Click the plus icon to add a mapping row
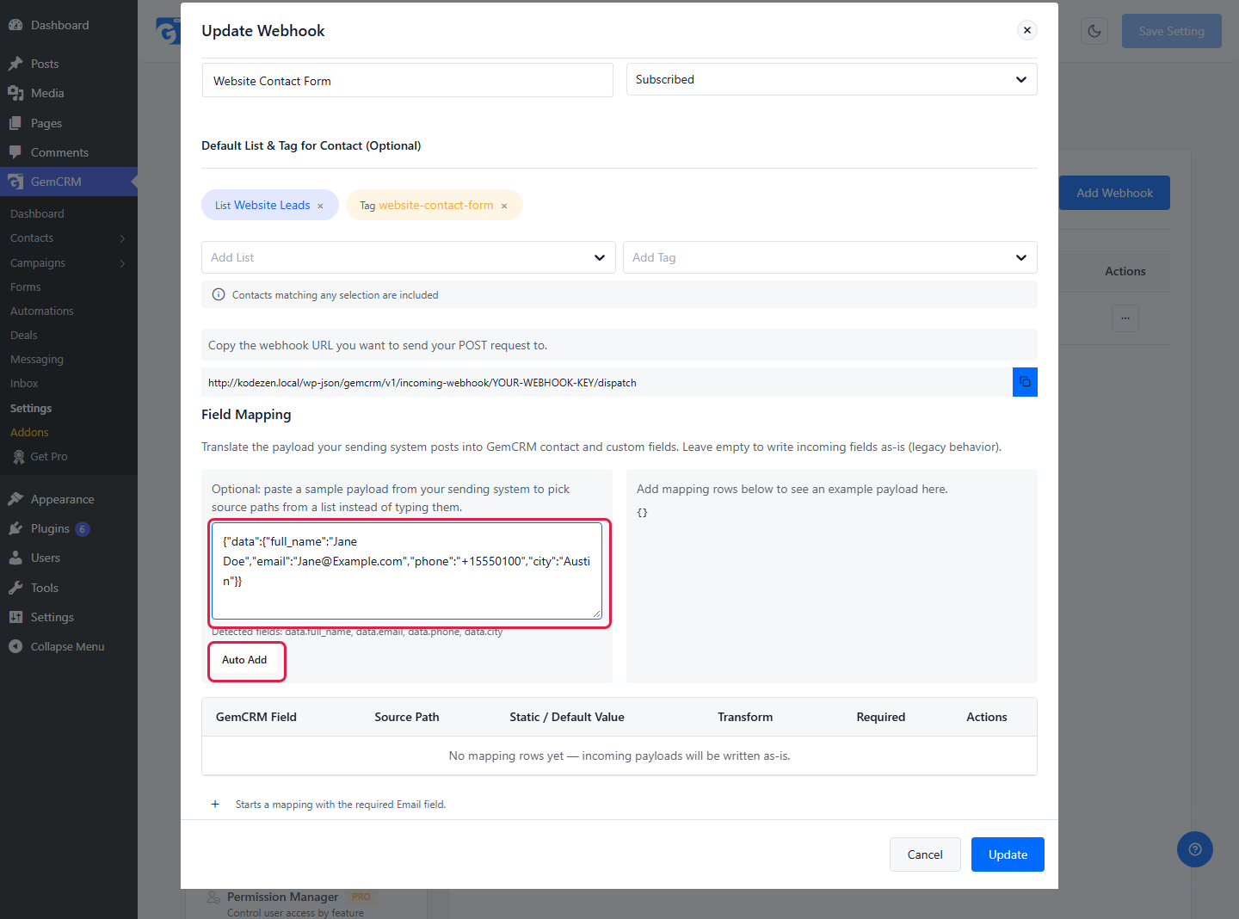The width and height of the screenshot is (1239, 919). (x=215, y=805)
